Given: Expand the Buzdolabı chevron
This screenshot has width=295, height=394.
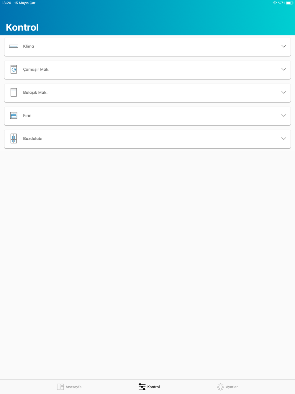Looking at the screenshot, I should pyautogui.click(x=284, y=139).
